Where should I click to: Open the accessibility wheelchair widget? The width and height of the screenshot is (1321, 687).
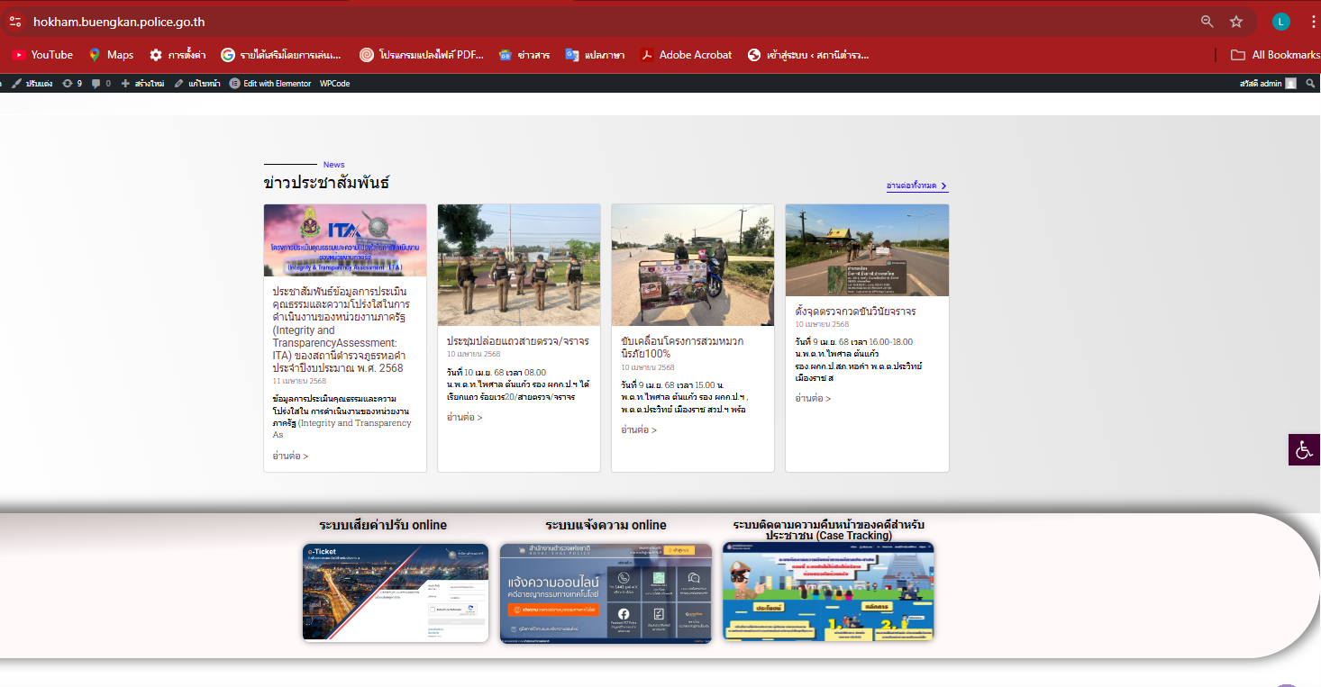(1304, 449)
